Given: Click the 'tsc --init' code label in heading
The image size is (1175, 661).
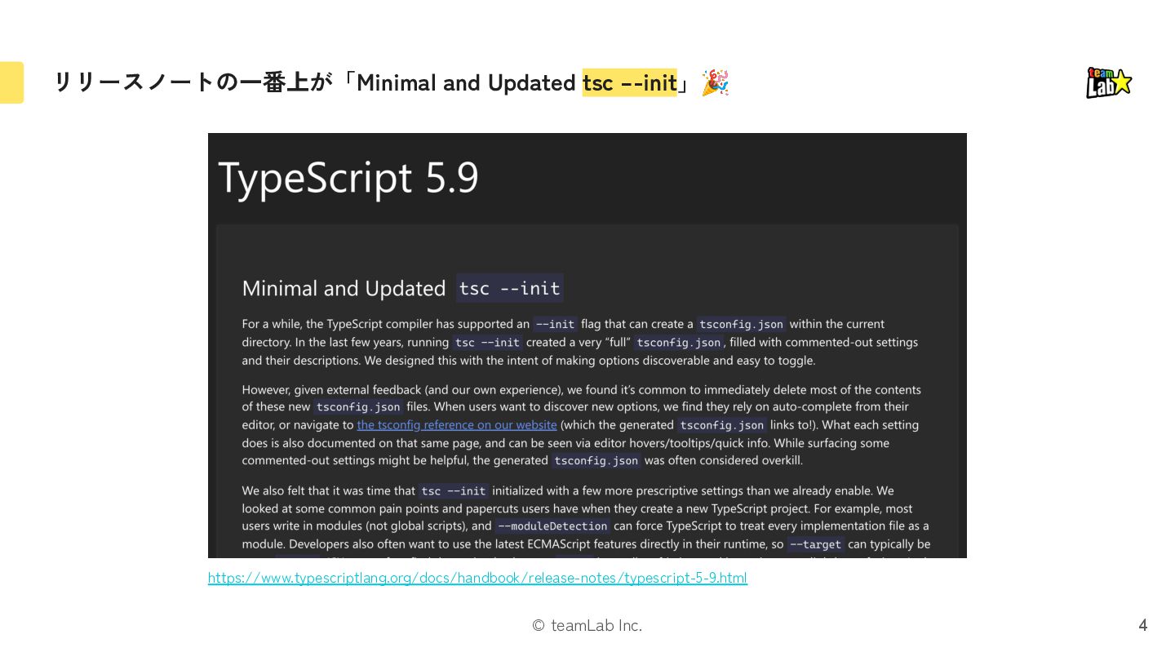Looking at the screenshot, I should 509,288.
